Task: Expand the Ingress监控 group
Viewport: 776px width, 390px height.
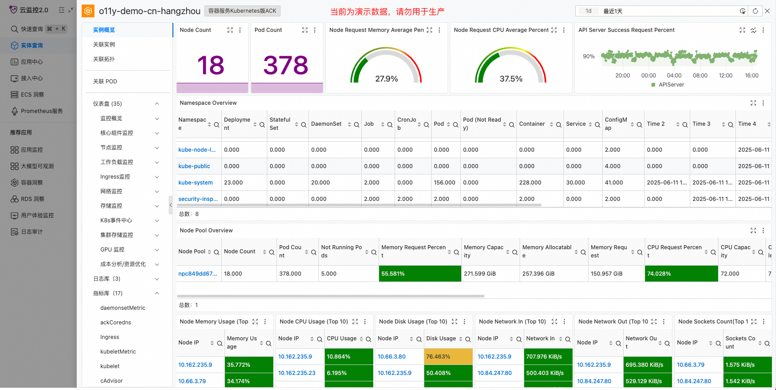Action: click(x=157, y=177)
